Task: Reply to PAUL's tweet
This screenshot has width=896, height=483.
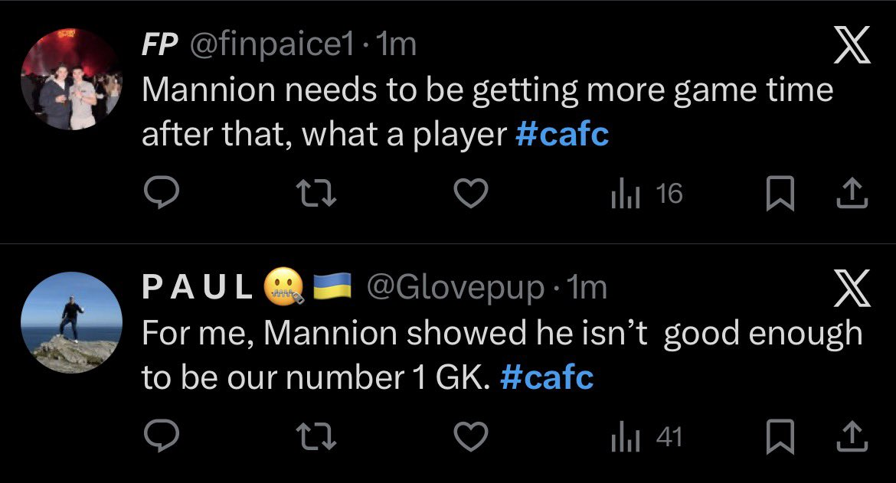Action: point(161,436)
